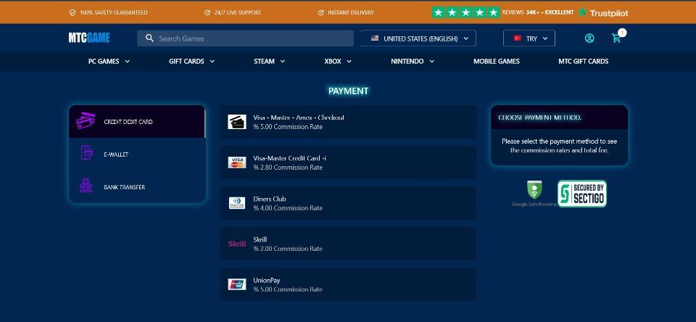Open the user account icon
This screenshot has width=696, height=322.
[x=589, y=38]
